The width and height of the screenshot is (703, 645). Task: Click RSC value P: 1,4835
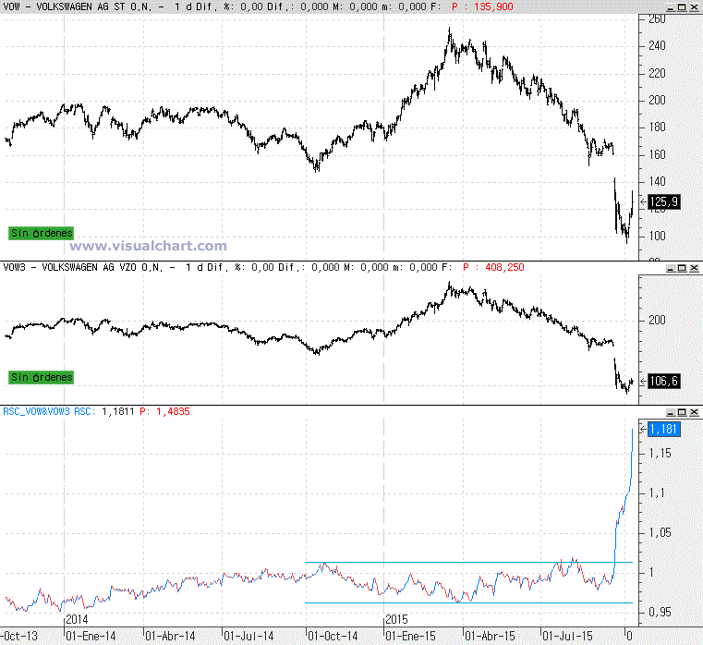[165, 411]
